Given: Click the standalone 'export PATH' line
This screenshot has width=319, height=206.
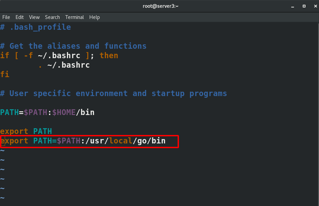Looking at the screenshot, I should [x=26, y=131].
